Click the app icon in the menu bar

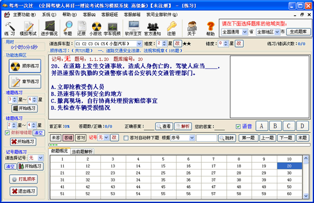pyautogui.click(x=7, y=15)
